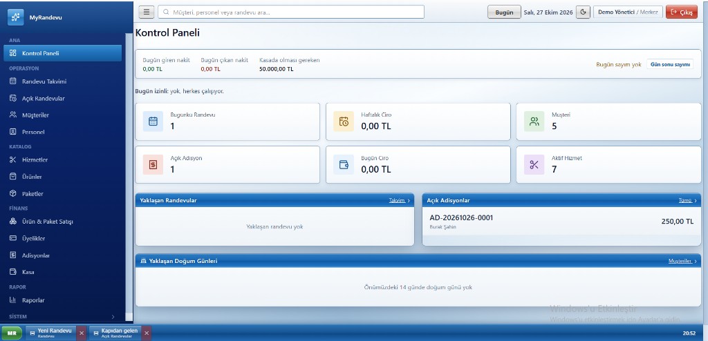
Task: Click the red Çıkış logout button
Action: (682, 12)
